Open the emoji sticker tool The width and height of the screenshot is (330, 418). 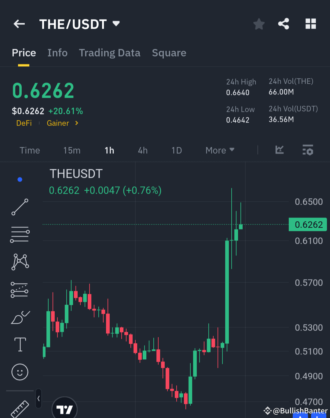coord(20,372)
